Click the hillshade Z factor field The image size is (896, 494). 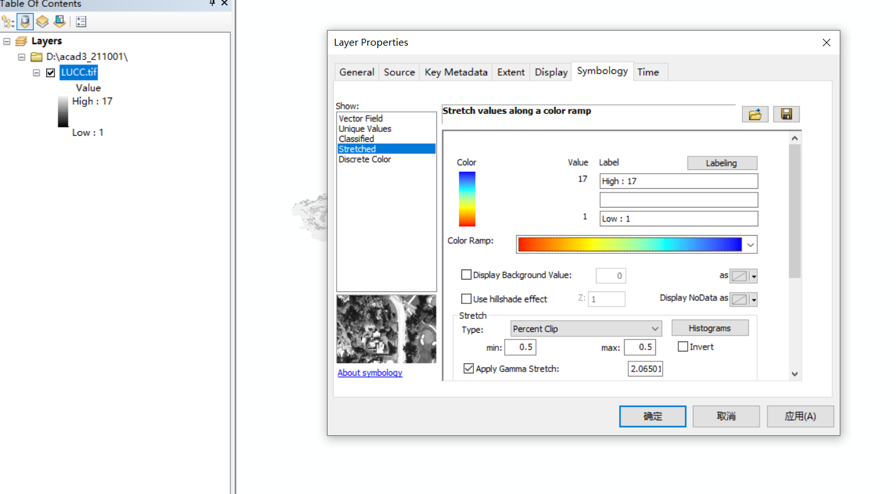click(x=607, y=300)
